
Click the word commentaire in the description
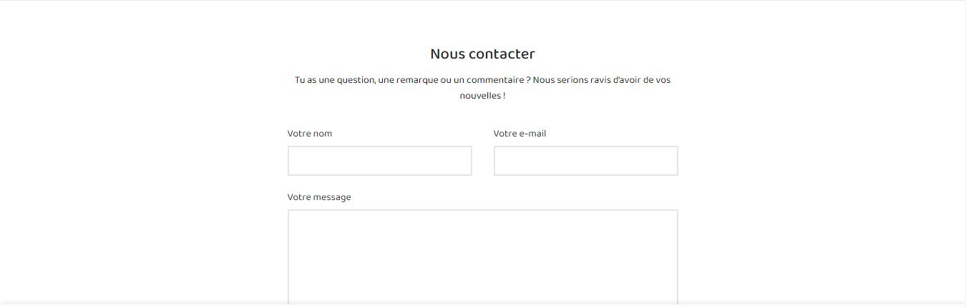494,80
